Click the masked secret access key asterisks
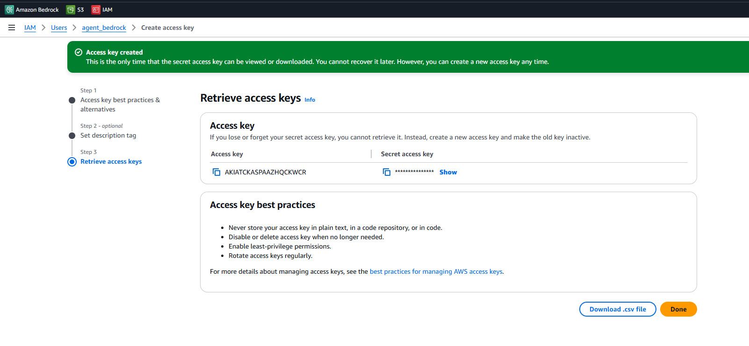749x346 pixels. pos(414,172)
